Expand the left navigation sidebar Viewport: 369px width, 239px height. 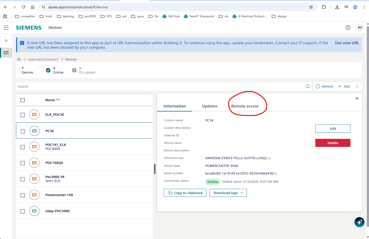[6, 41]
